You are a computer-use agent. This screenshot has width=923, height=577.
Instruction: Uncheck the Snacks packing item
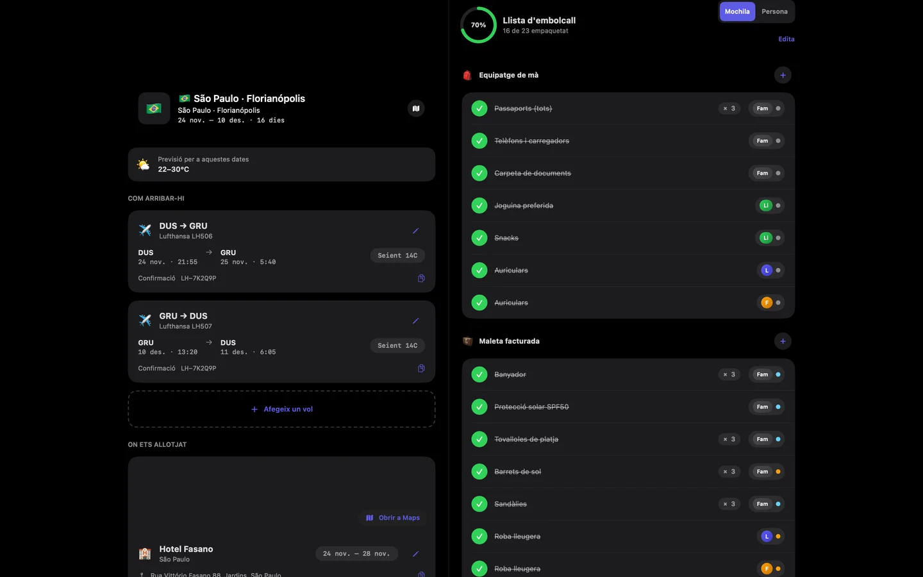coord(479,238)
